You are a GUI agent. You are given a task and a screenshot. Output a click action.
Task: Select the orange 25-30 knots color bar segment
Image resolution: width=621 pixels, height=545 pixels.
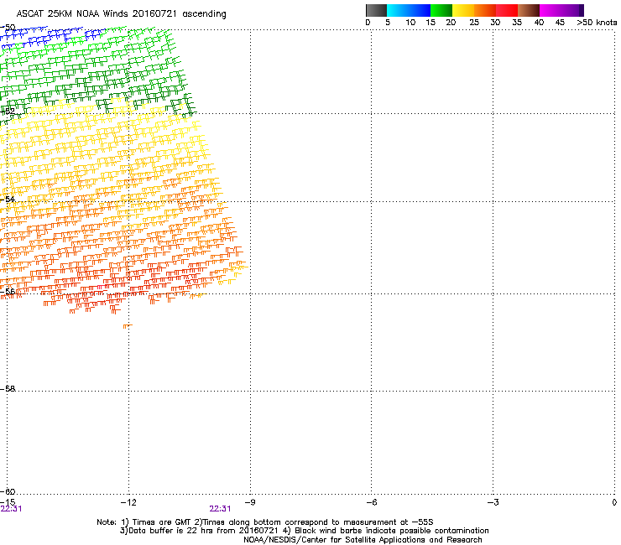[485, 10]
